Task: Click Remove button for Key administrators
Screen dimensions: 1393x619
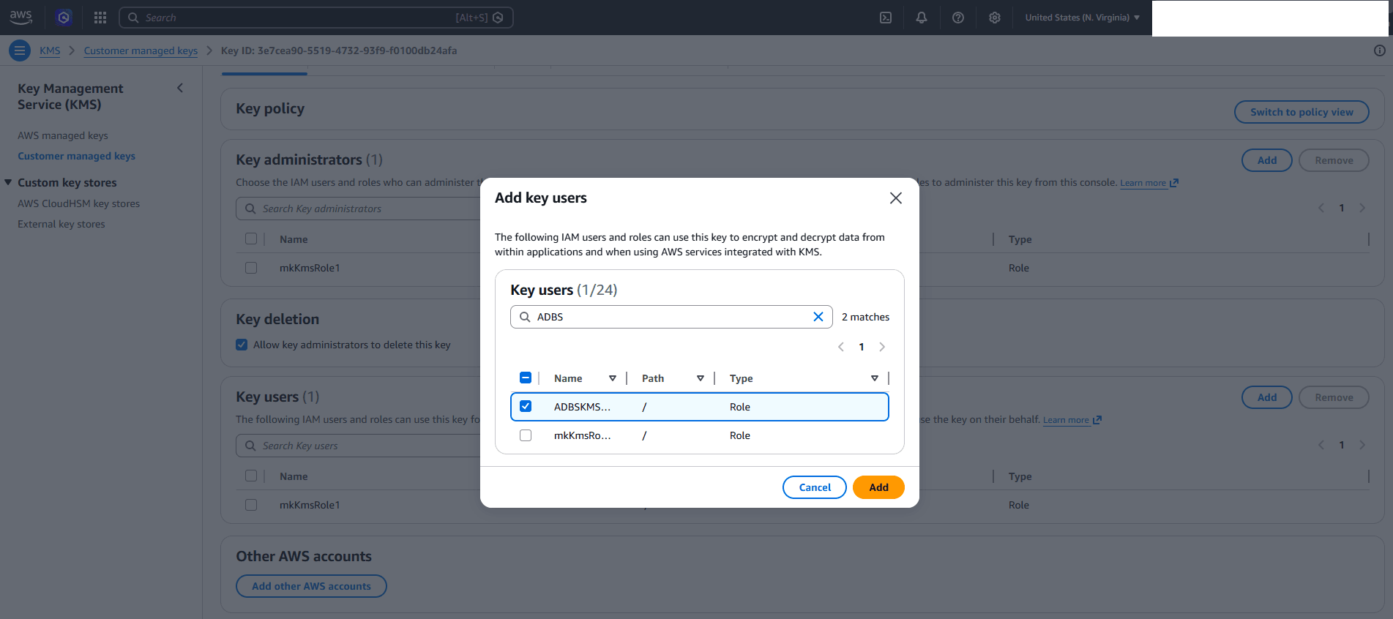Action: tap(1334, 160)
